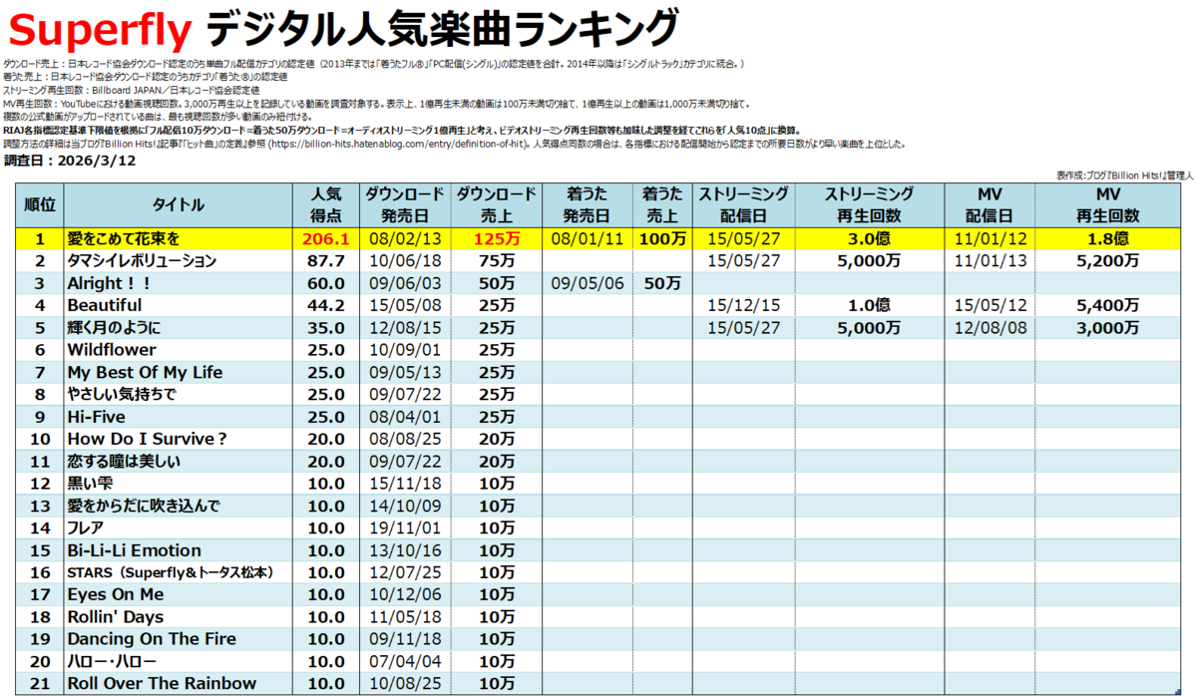The image size is (1197, 696).
Task: Click the 12/08/08 MV release date
Action: [990, 327]
